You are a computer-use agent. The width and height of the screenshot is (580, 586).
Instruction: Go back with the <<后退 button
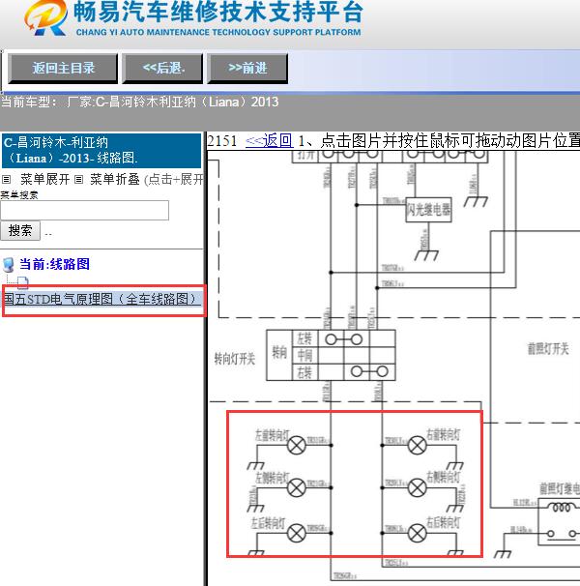tap(162, 69)
